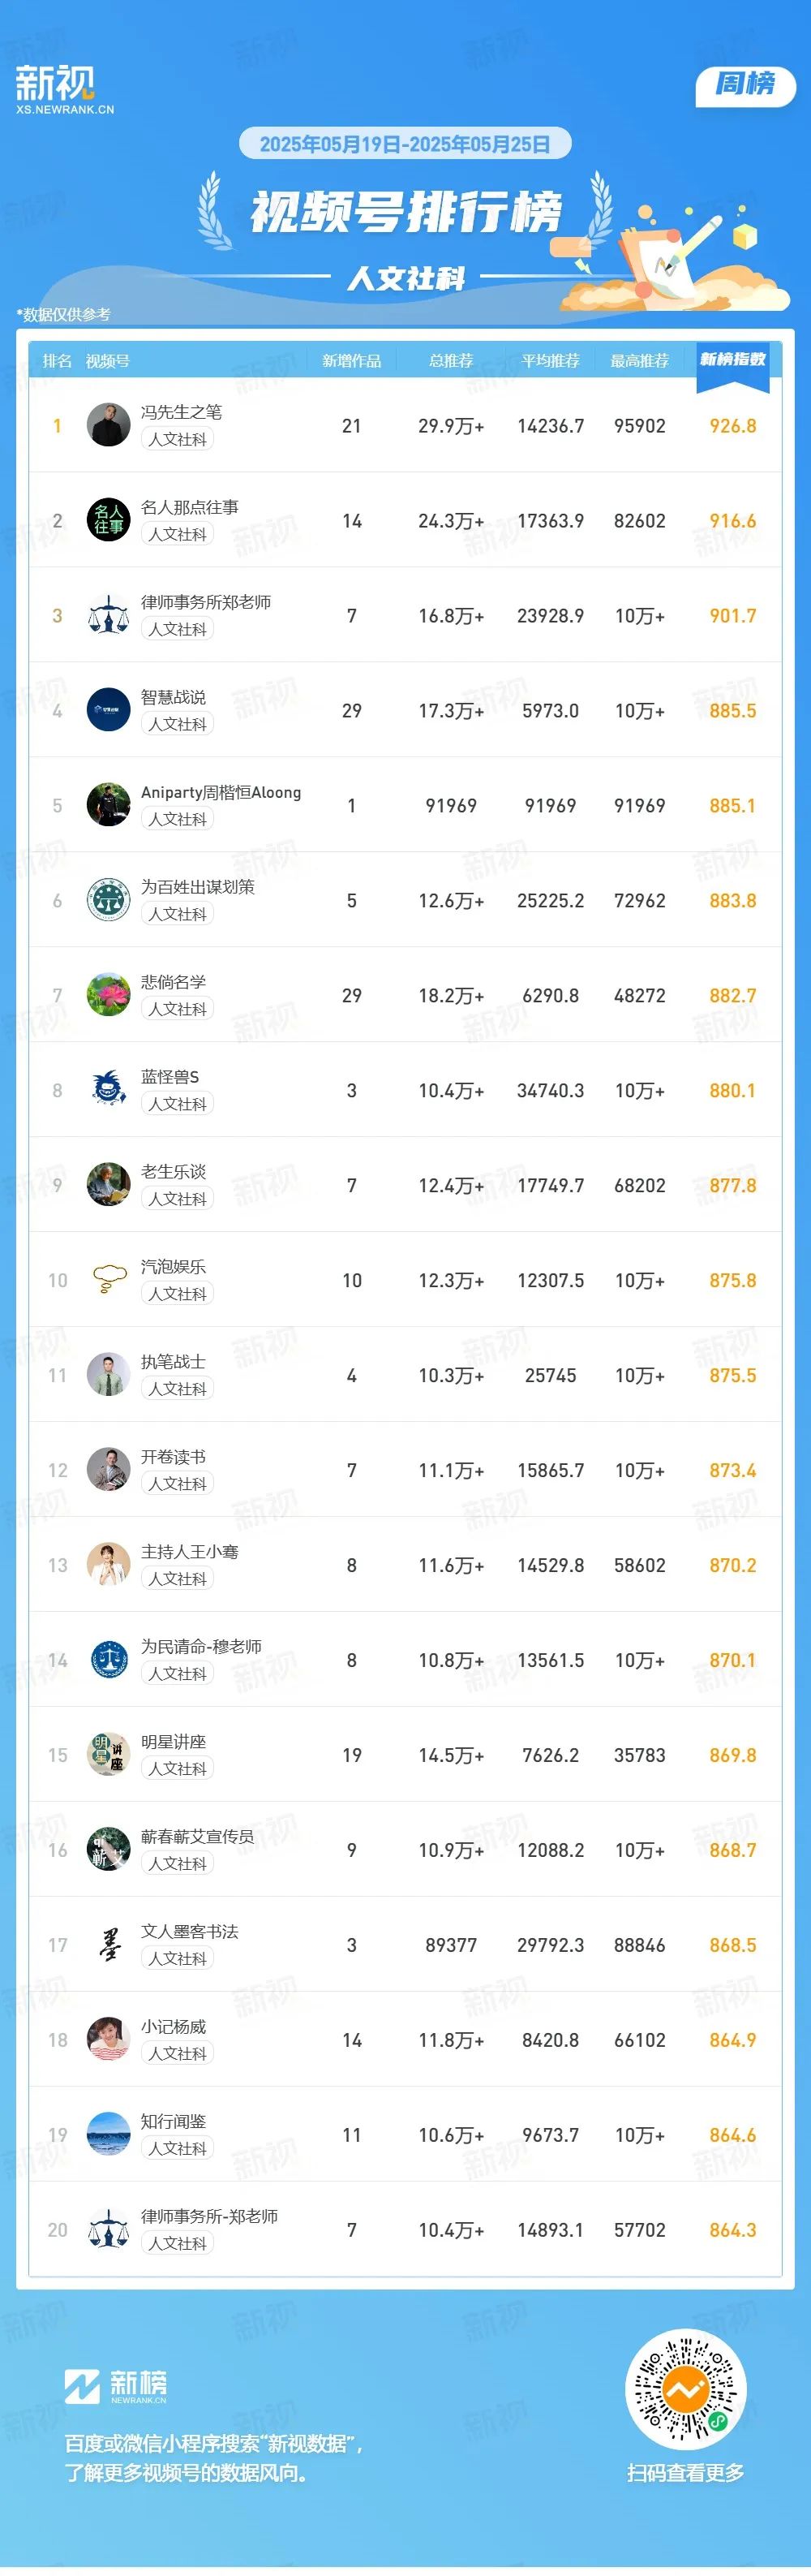Sort by the 总推荐 column header

point(452,361)
